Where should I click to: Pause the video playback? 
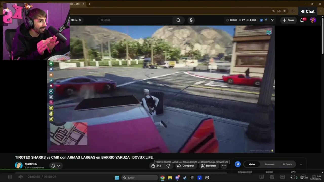point(10,177)
